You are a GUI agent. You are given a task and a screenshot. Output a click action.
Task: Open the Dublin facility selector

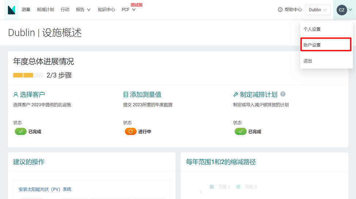(x=318, y=10)
